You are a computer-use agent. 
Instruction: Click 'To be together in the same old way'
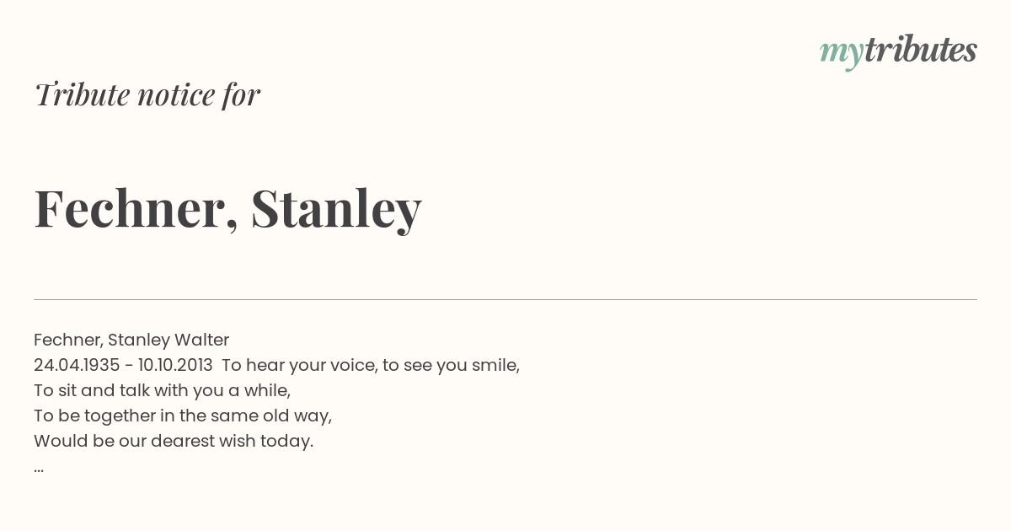click(183, 416)
